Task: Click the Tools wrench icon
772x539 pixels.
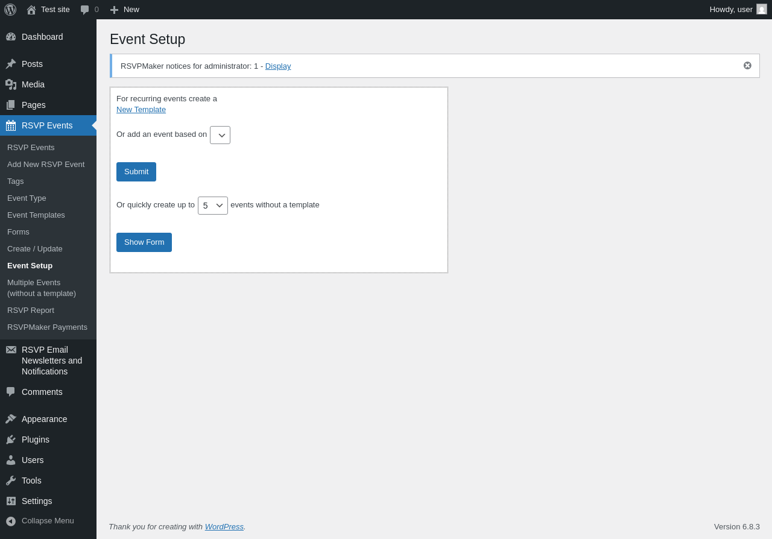Action: click(11, 481)
